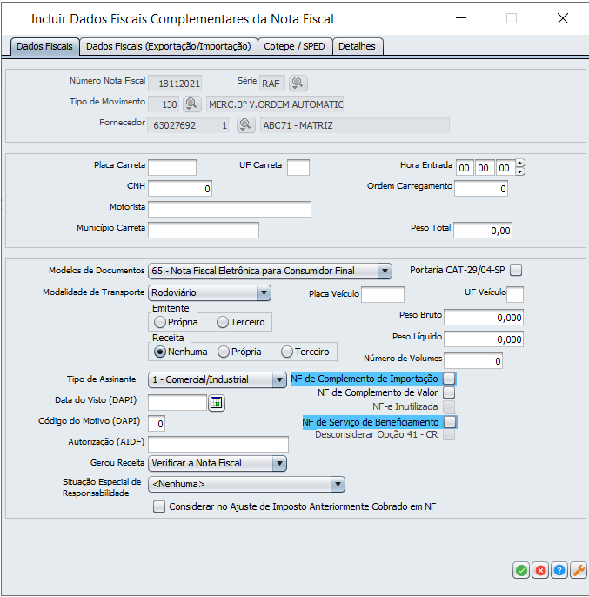The image size is (589, 597).
Task: Open Cotepe / SPED tab
Action: point(294,46)
